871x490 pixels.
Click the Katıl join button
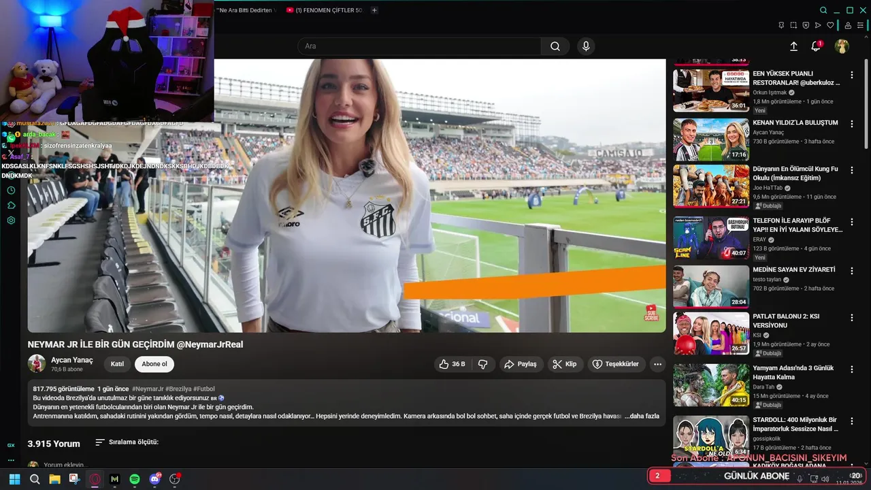117,364
